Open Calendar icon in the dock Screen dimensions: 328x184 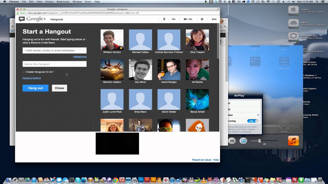click(46, 180)
